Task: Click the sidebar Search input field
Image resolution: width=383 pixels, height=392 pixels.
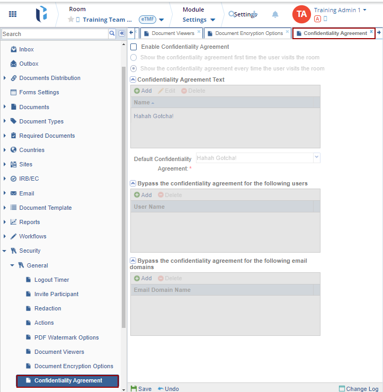Action: coord(54,34)
